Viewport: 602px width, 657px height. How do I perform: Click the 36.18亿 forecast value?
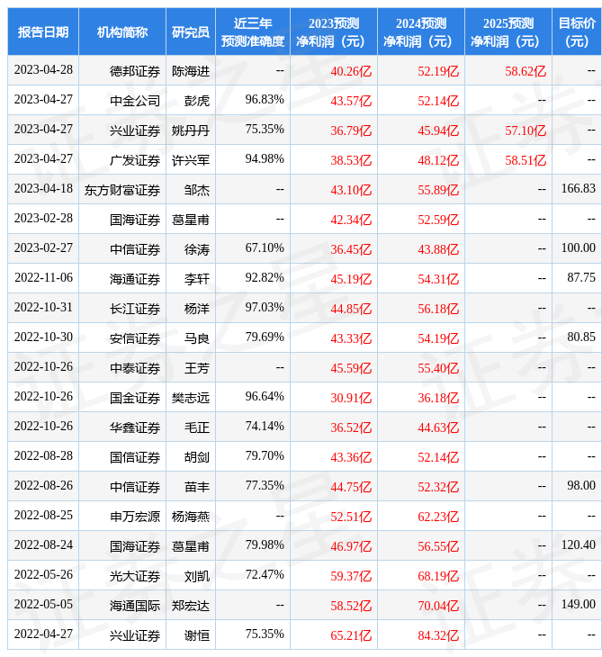coord(438,398)
